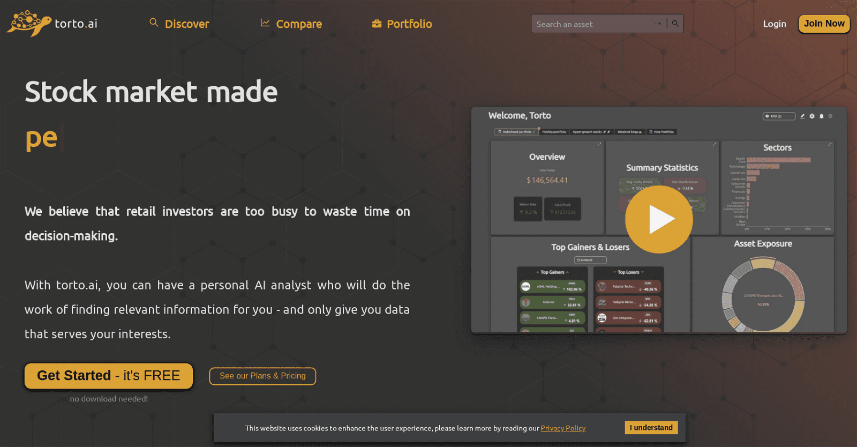This screenshot has height=447, width=857.
Task: Click the 'We believe that retail investors' paragraph
Action: tap(217, 223)
